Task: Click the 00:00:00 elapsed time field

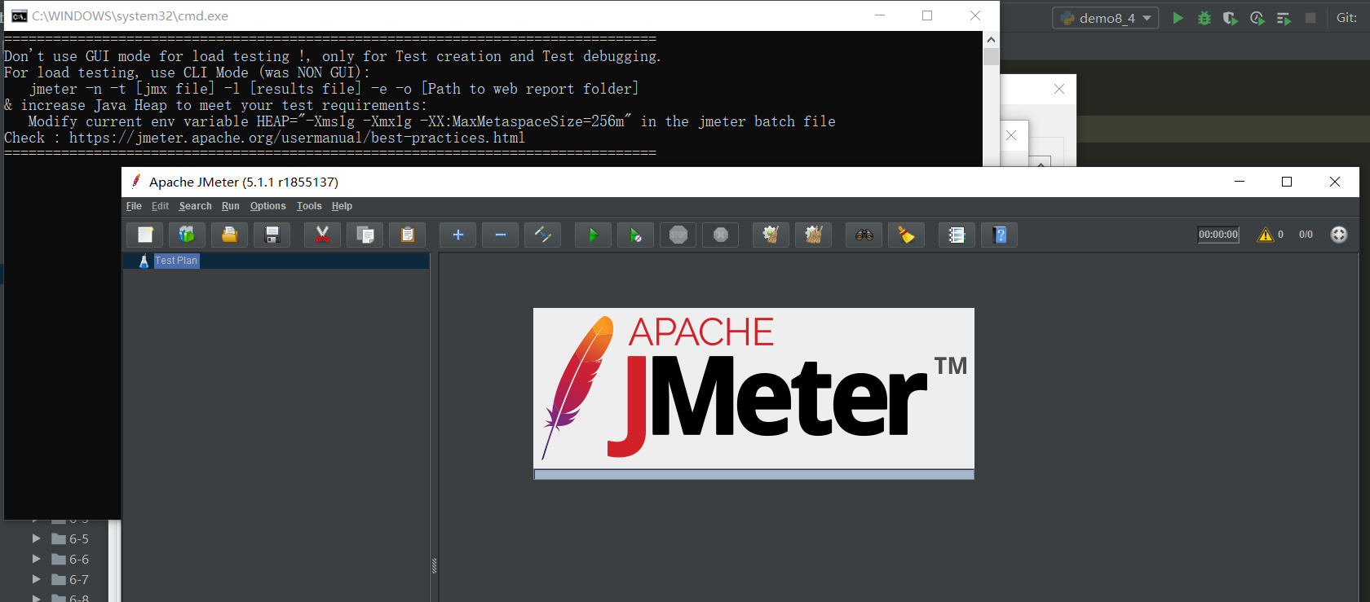Action: [1218, 235]
